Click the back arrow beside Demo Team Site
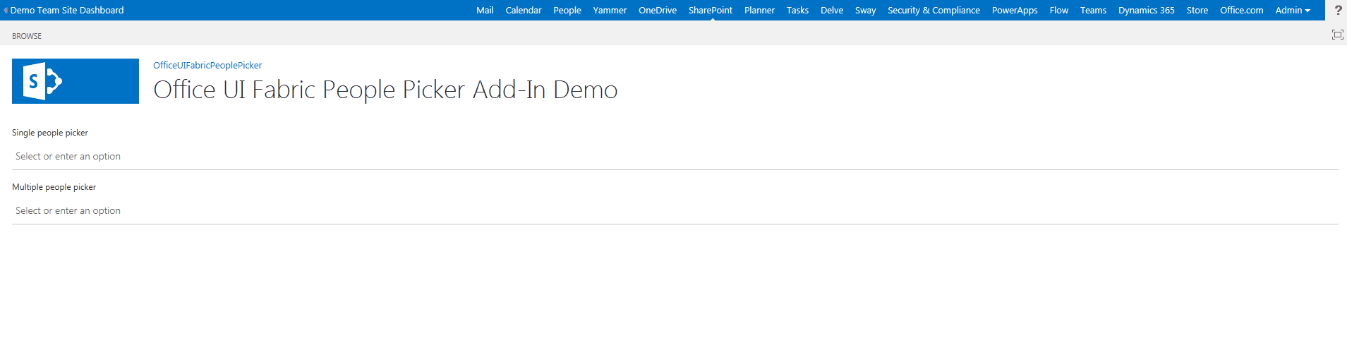 pos(6,10)
